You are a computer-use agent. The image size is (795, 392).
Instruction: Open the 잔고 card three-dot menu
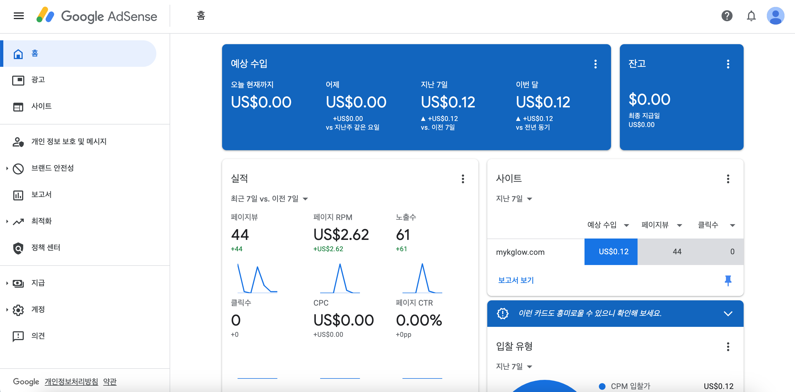click(728, 64)
